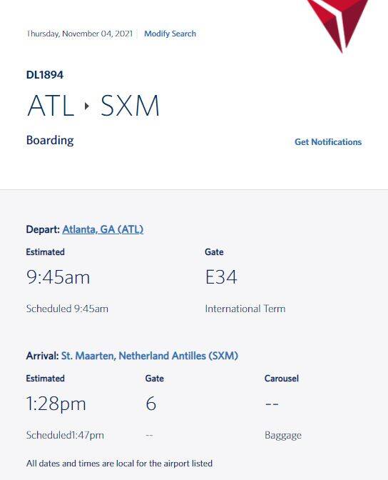
Task: Click the local times disclaimer note
Action: click(x=119, y=464)
